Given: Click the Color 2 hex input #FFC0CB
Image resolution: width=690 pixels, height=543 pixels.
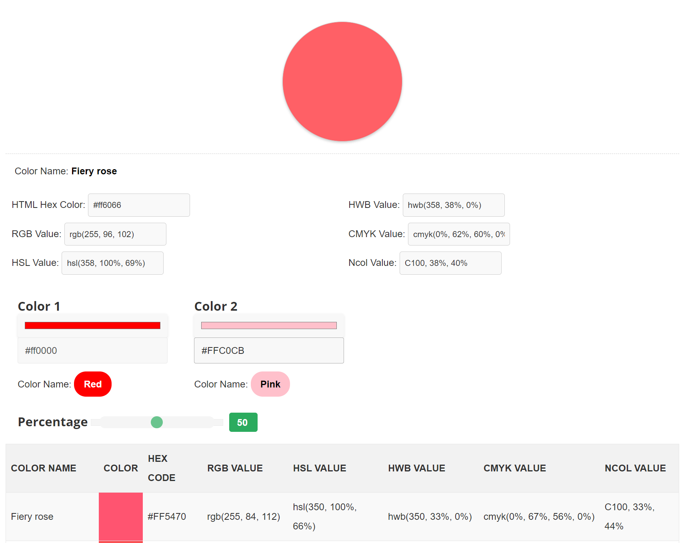Looking at the screenshot, I should 269,351.
